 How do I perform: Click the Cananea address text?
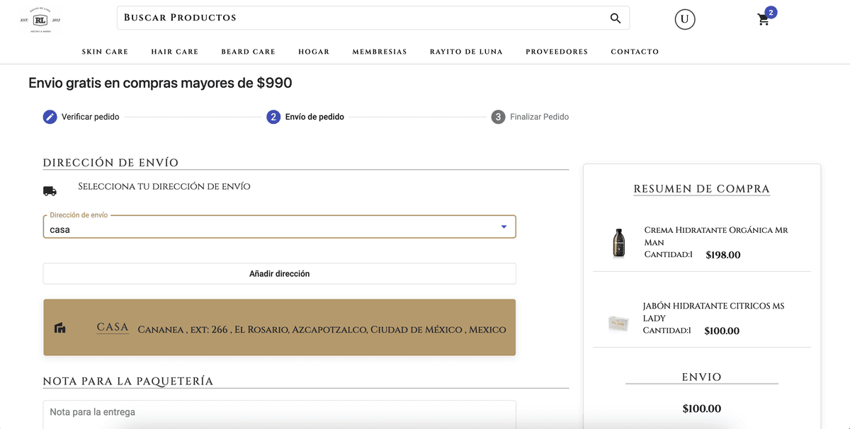[x=322, y=329]
